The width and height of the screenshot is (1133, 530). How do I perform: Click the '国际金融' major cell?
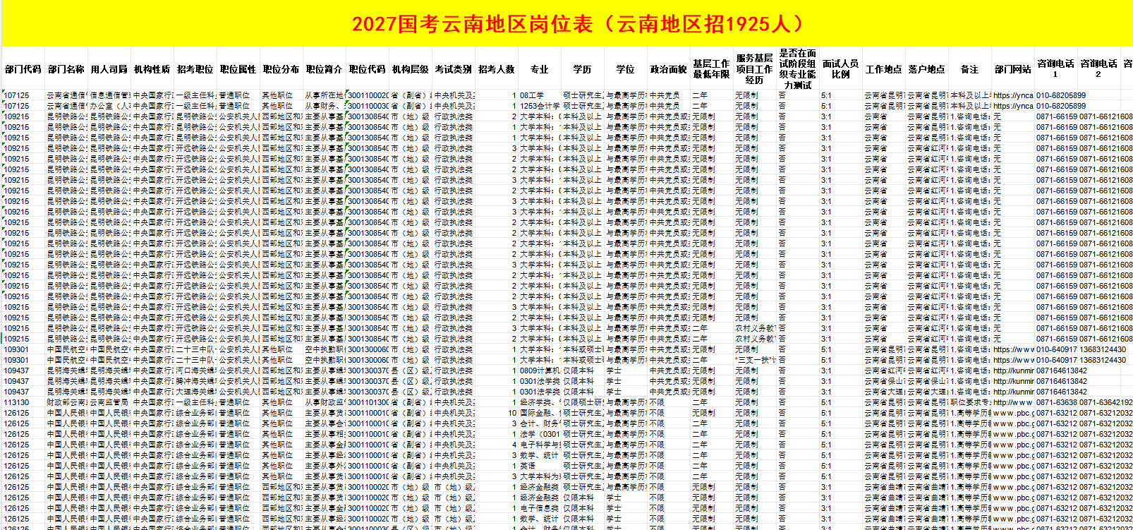(x=540, y=413)
